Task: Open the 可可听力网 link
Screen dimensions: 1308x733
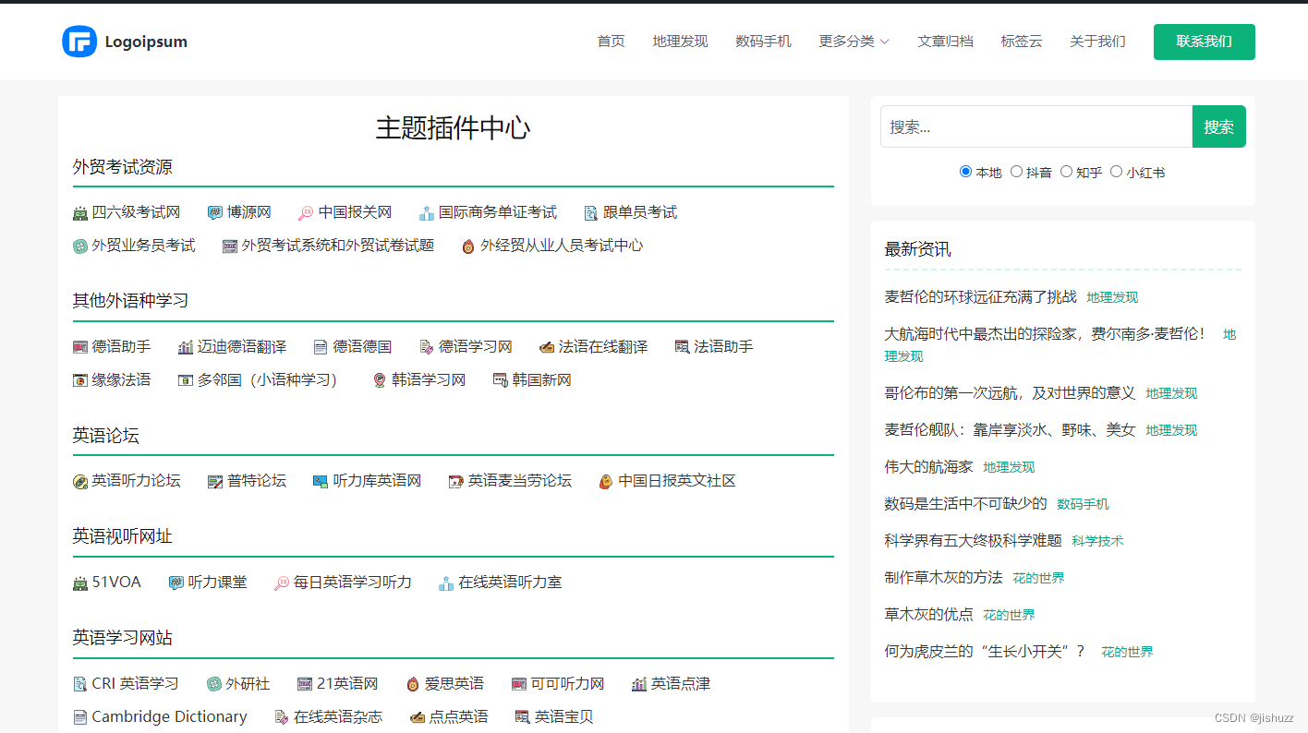Action: click(x=567, y=684)
